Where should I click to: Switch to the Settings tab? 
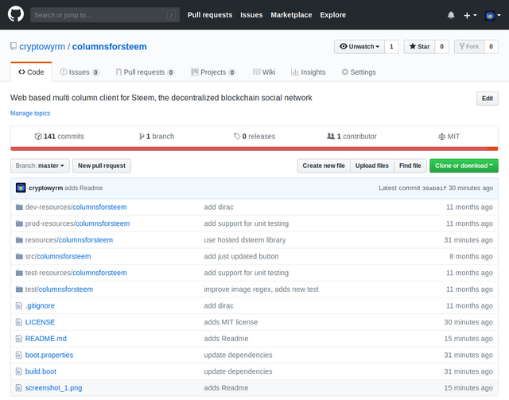pyautogui.click(x=359, y=72)
